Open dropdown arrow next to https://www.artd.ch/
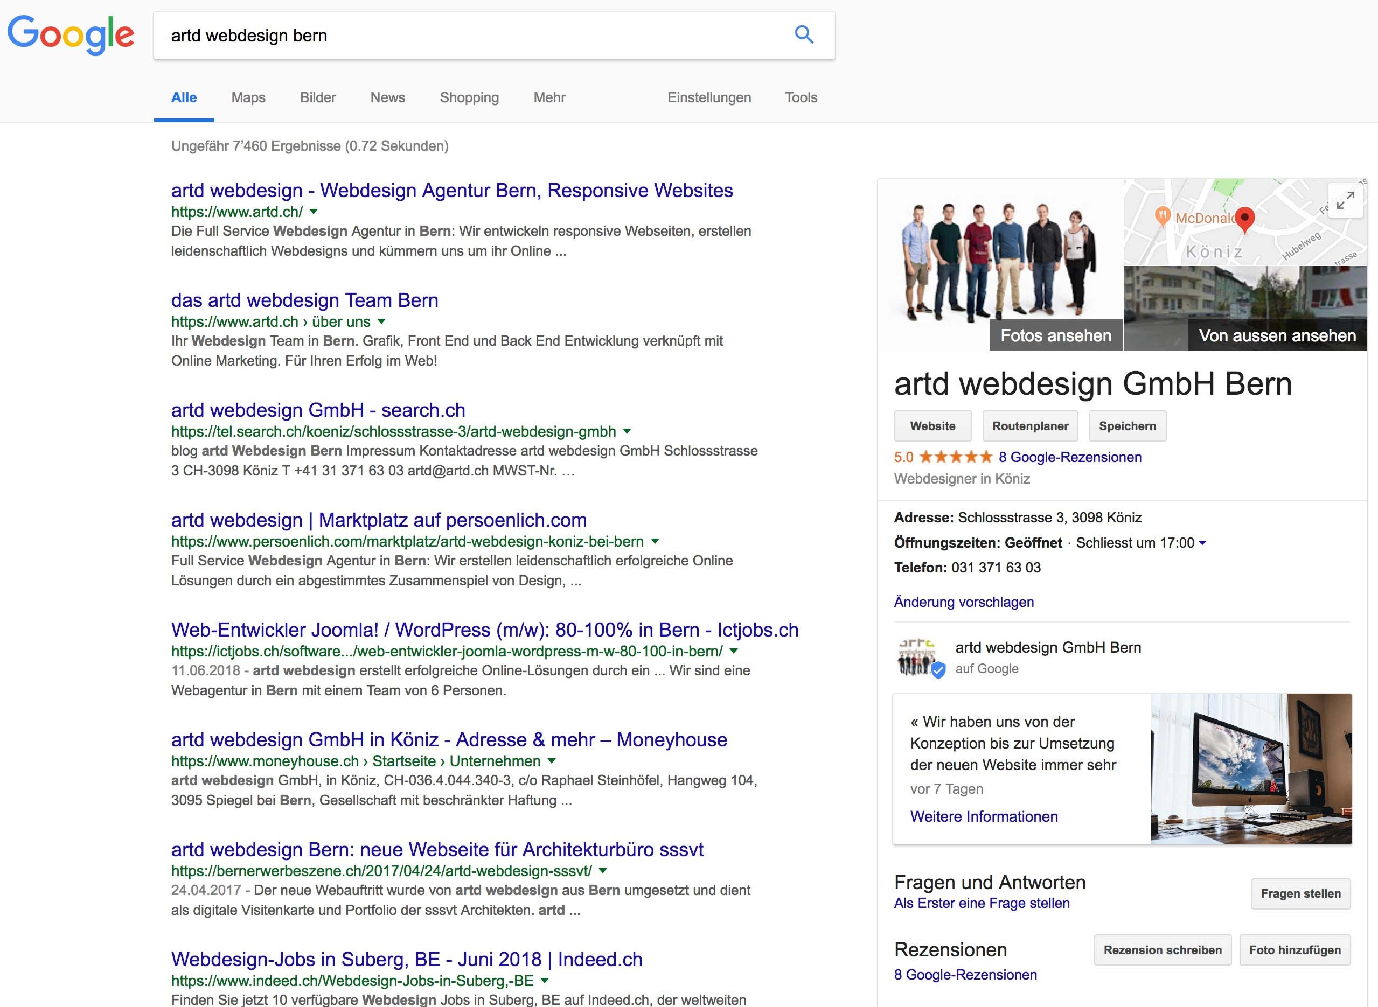This screenshot has width=1378, height=1007. tap(314, 212)
